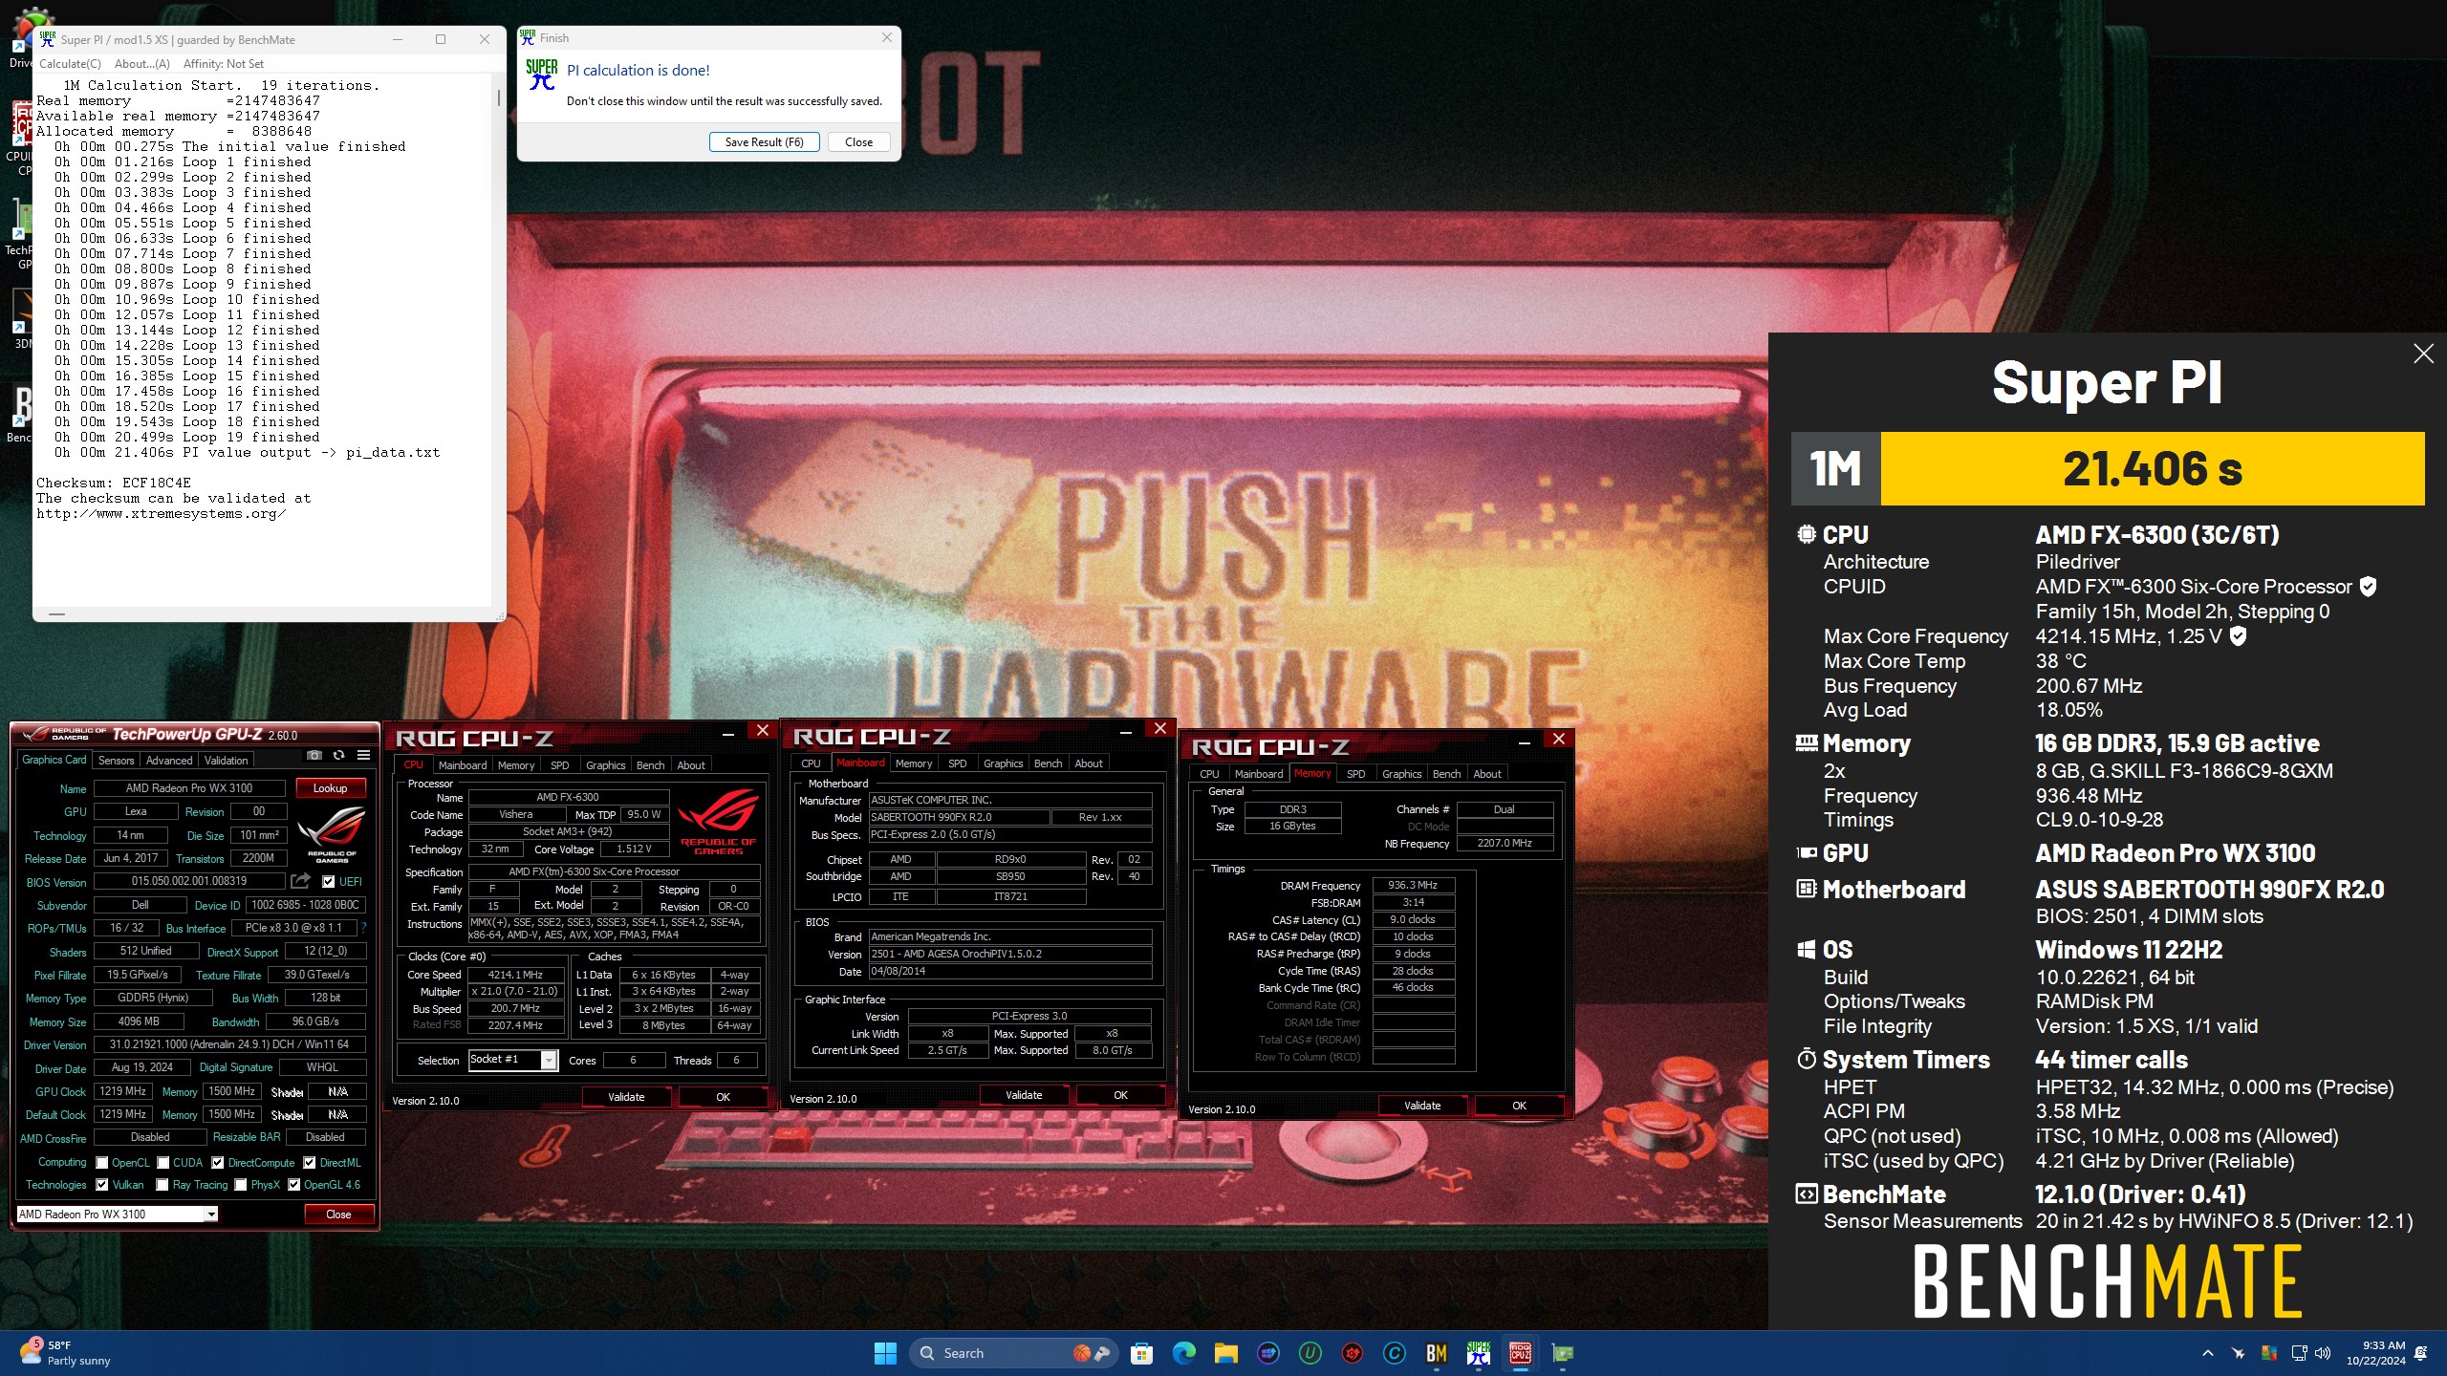Click the taskbar Search box

(1013, 1353)
